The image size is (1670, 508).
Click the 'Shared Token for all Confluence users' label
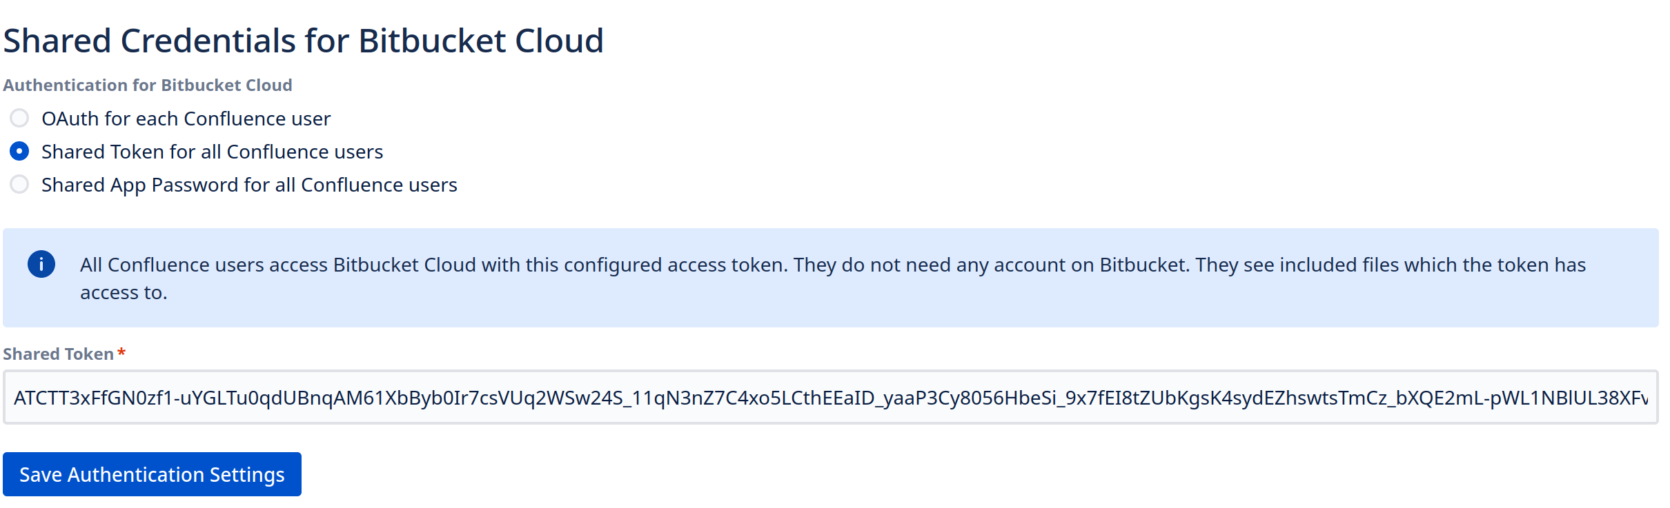click(x=213, y=152)
